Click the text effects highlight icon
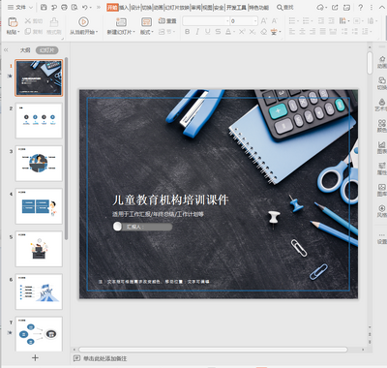The image size is (387, 368). 274,32
